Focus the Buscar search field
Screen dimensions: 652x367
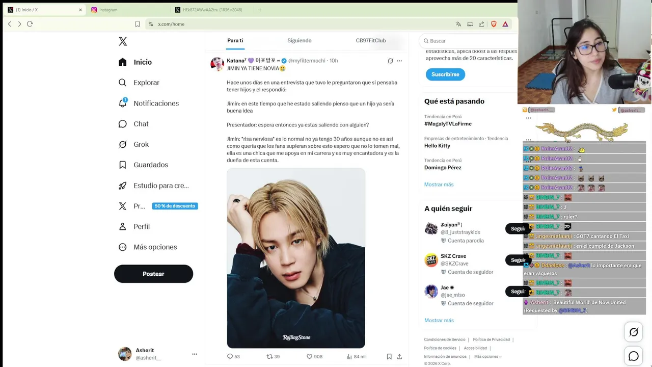469,41
